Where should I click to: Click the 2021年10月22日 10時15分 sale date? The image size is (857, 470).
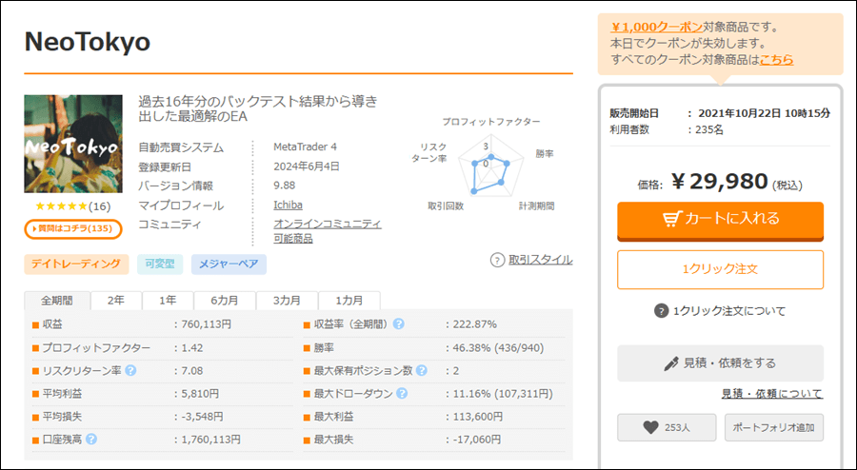(x=764, y=113)
